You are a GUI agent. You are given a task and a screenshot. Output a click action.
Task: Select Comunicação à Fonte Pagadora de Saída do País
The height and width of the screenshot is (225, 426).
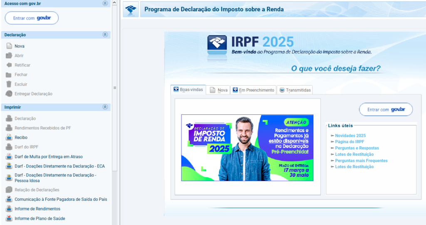pyautogui.click(x=61, y=199)
